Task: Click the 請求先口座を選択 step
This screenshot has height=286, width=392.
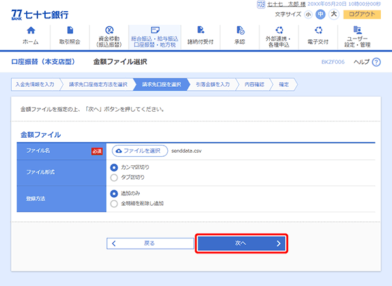Action: 161,84
